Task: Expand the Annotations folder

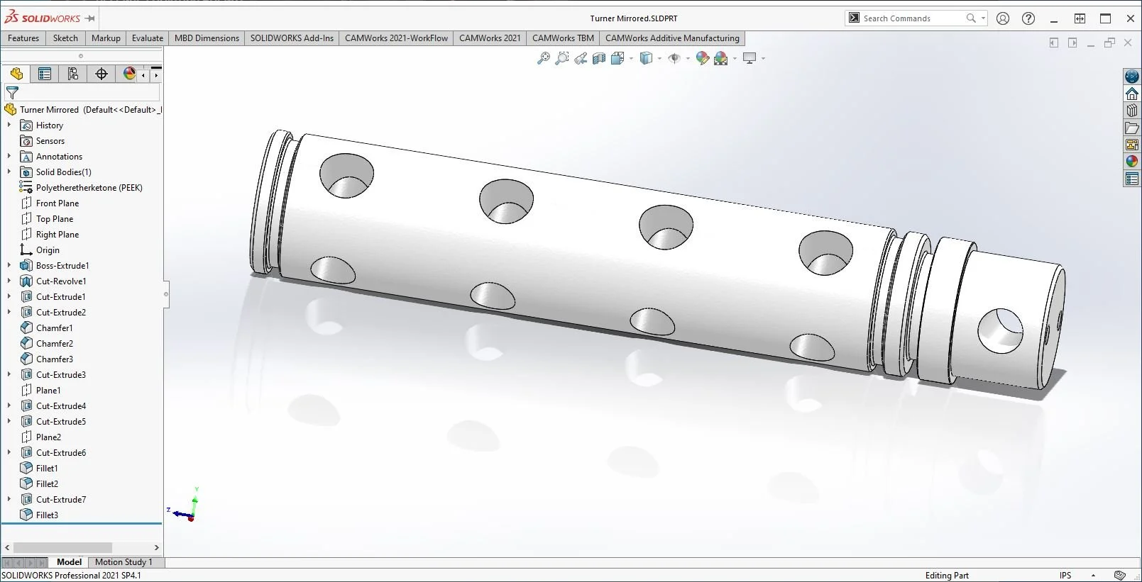Action: pos(9,156)
